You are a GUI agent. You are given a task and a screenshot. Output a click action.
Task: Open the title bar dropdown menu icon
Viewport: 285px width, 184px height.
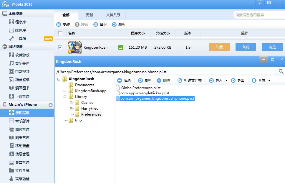click(x=269, y=2)
